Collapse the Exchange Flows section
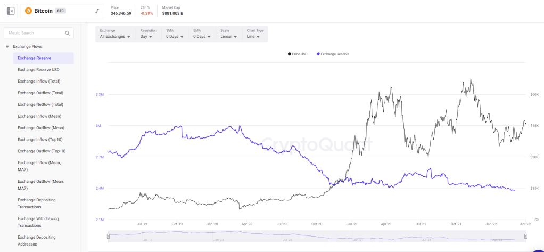Image resolution: width=544 pixels, height=252 pixels. pos(7,47)
